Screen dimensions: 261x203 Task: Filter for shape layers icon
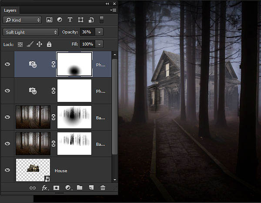pyautogui.click(x=81, y=20)
